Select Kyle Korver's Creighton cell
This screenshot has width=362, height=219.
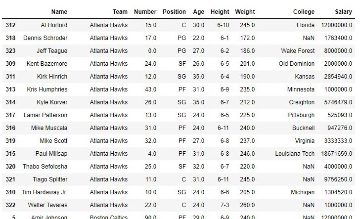pyautogui.click(x=302, y=102)
